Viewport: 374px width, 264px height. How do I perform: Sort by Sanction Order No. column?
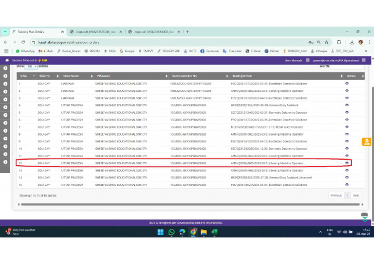click(199, 76)
